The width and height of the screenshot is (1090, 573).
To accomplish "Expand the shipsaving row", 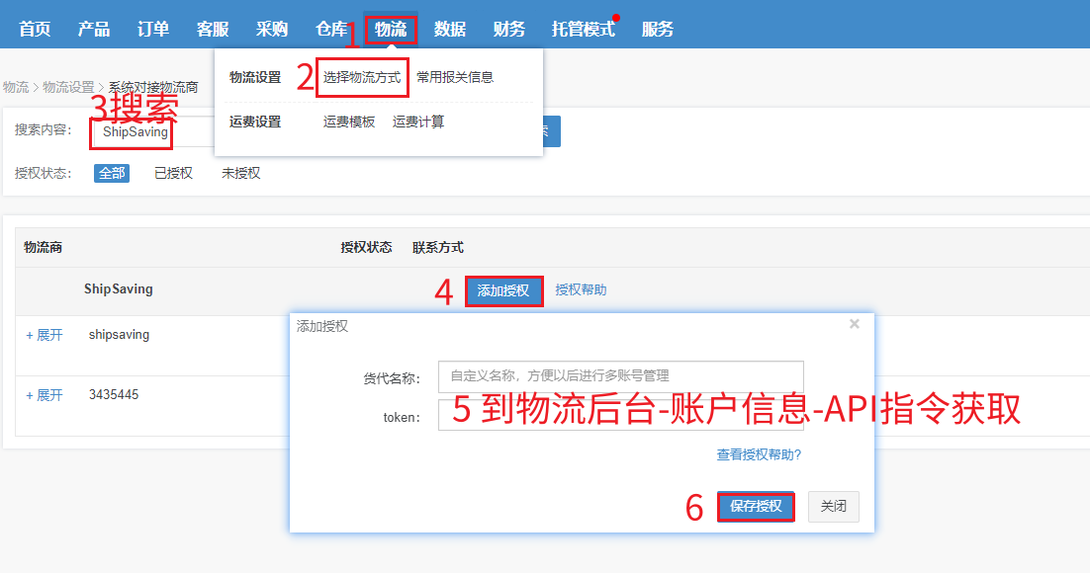I will pos(45,335).
